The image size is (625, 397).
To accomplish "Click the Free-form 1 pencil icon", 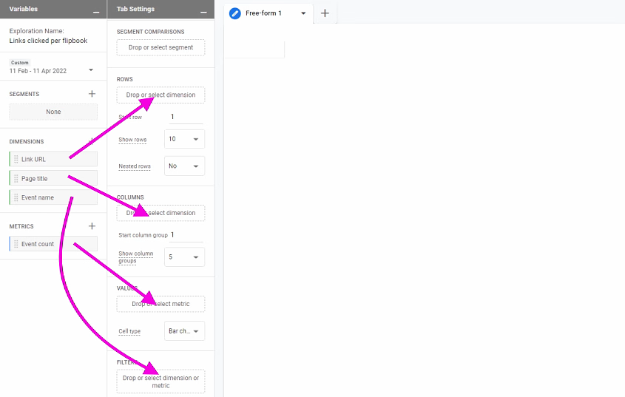I will point(235,13).
